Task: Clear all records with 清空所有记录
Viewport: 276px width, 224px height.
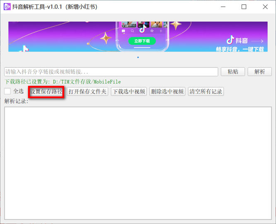Action: click(206, 91)
